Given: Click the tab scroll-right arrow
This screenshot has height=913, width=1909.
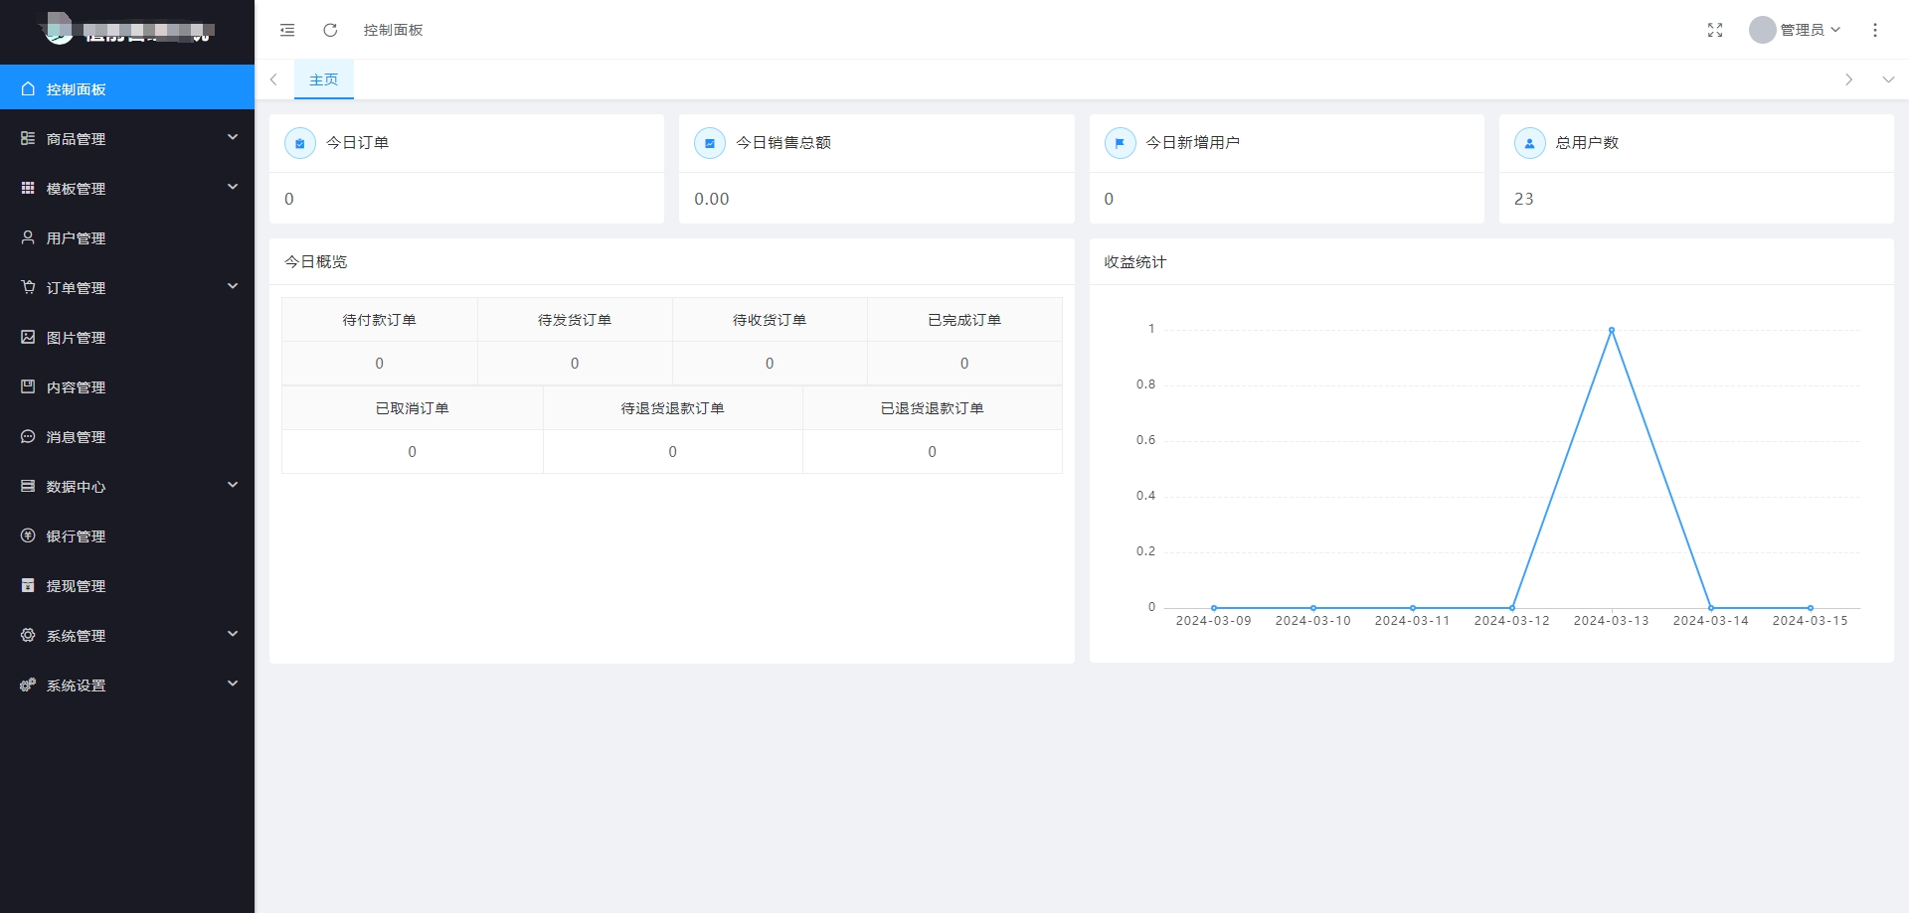Looking at the screenshot, I should (1849, 79).
